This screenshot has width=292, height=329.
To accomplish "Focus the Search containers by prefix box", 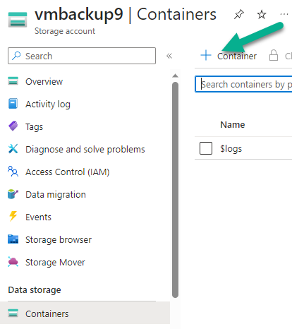I will tap(243, 84).
